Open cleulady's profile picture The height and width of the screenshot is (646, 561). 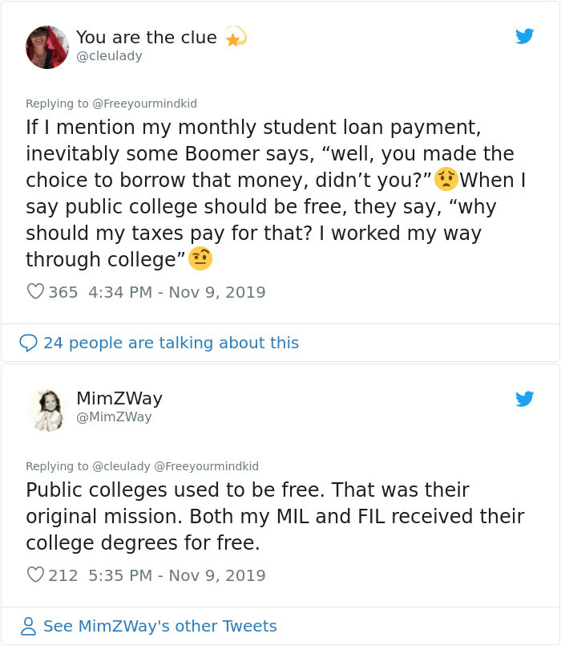pos(47,47)
